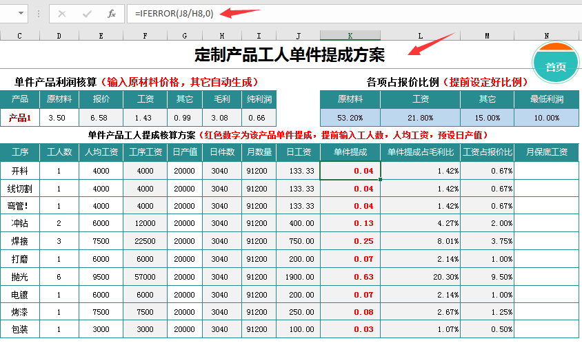582x343 pixels.
Task: Select column K header
Action: click(x=350, y=36)
